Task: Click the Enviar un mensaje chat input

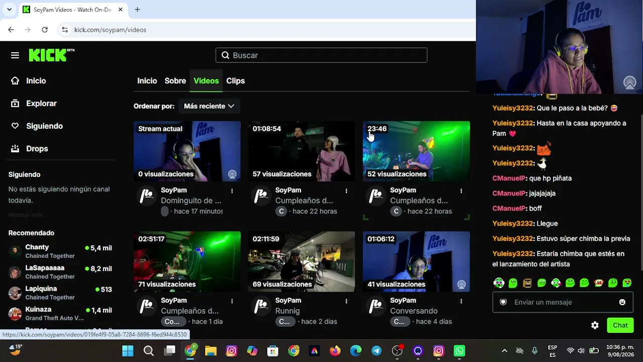Action: [x=563, y=302]
